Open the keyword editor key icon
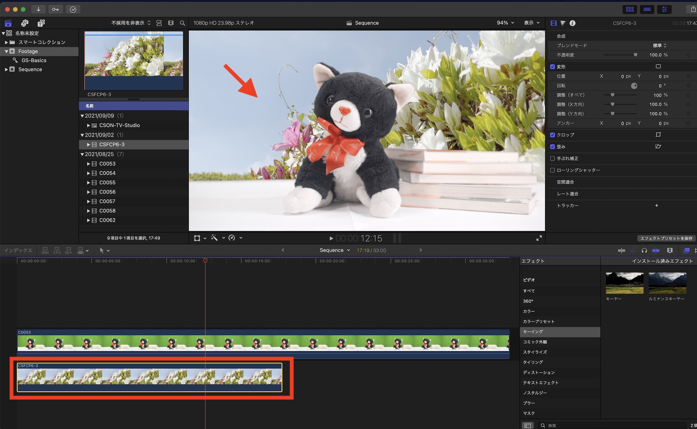 click(x=55, y=9)
